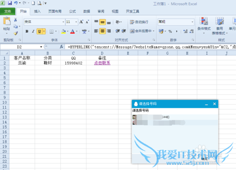
Task: Open 套用表格格式 table format gallery
Action: point(219,26)
